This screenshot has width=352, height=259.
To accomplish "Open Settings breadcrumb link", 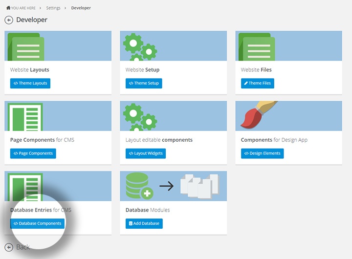I will point(53,8).
